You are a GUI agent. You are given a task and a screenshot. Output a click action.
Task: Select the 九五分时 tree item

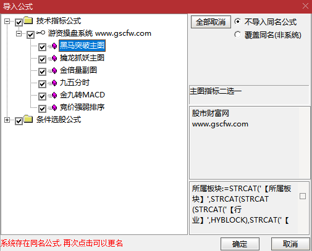pos(75,83)
